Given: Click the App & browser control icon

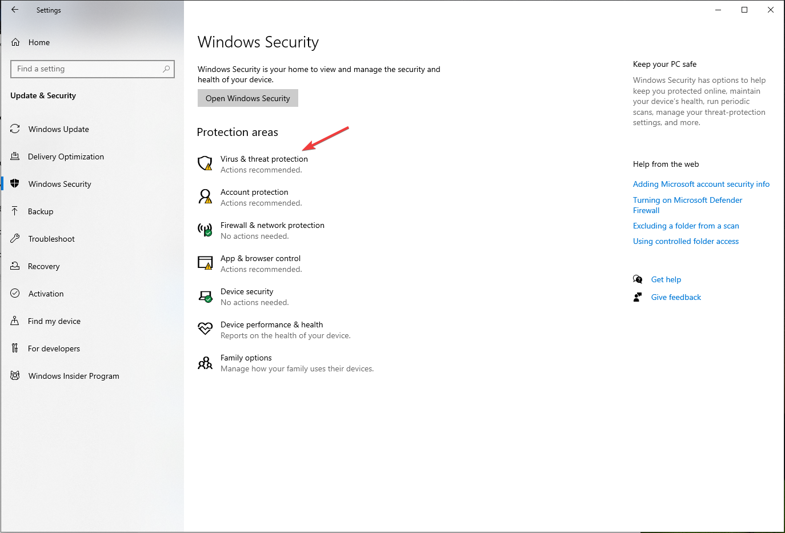Looking at the screenshot, I should click(x=205, y=263).
